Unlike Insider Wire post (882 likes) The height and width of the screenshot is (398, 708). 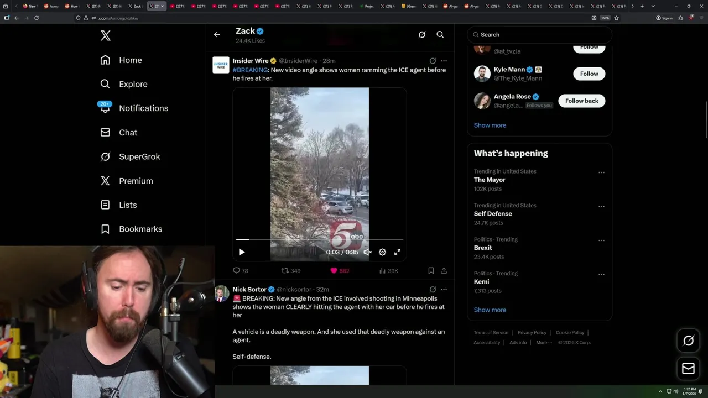click(340, 271)
